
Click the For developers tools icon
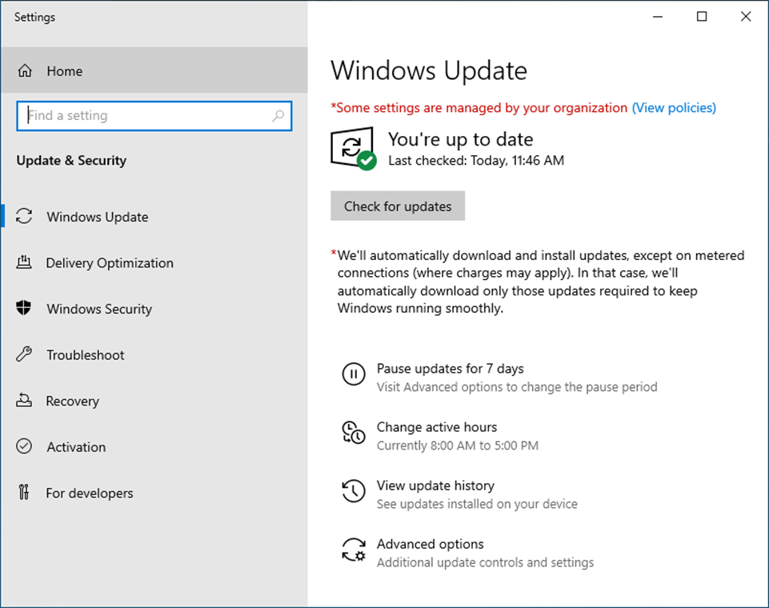point(24,492)
